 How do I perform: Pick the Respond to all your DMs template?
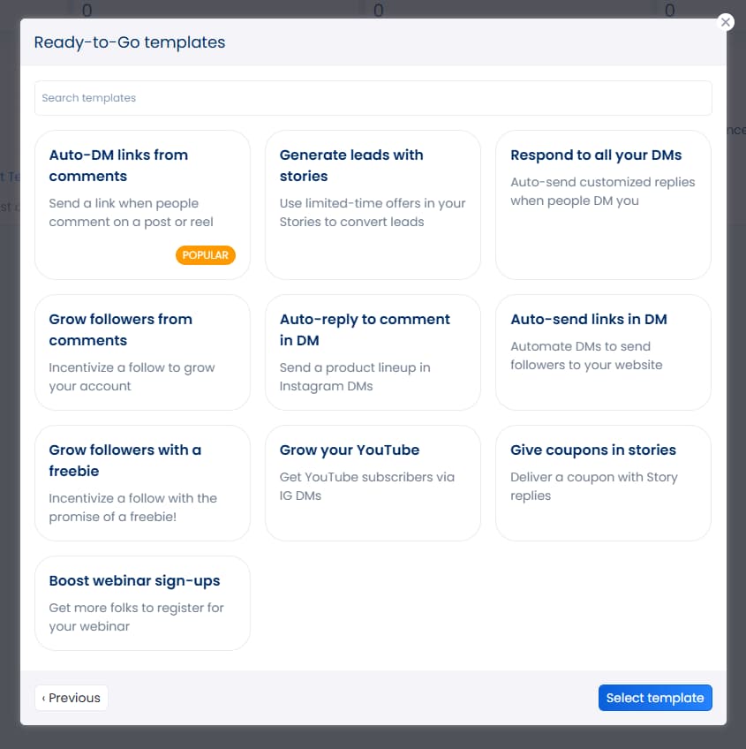click(603, 203)
